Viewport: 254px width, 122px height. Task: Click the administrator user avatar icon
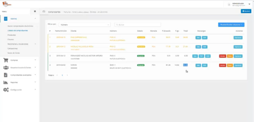point(229,5)
